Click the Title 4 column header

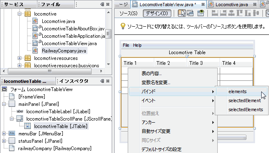236,63
